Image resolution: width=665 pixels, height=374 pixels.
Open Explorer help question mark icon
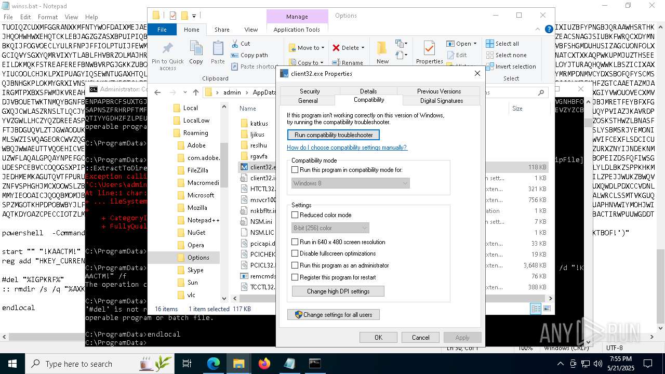click(549, 30)
